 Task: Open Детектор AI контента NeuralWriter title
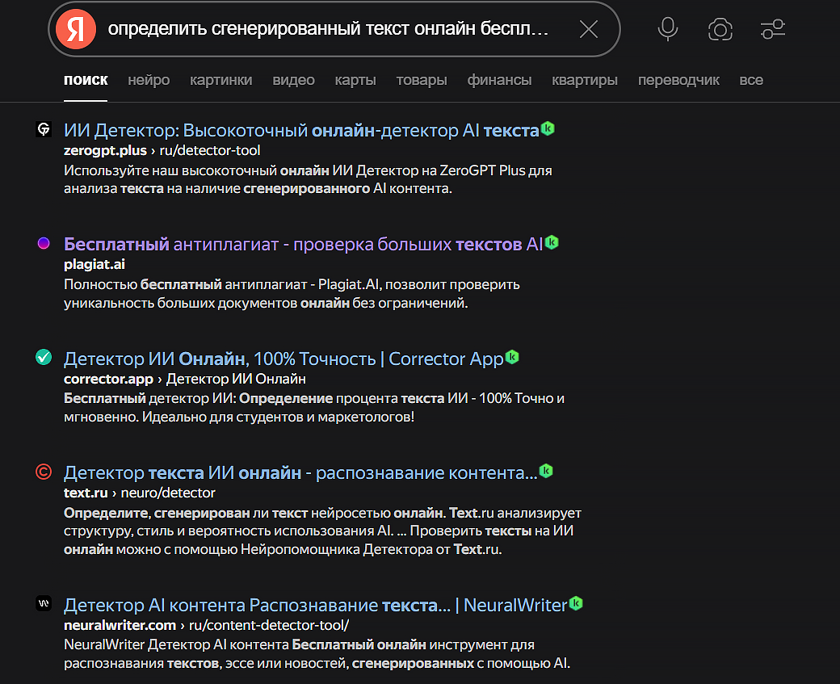tap(315, 605)
